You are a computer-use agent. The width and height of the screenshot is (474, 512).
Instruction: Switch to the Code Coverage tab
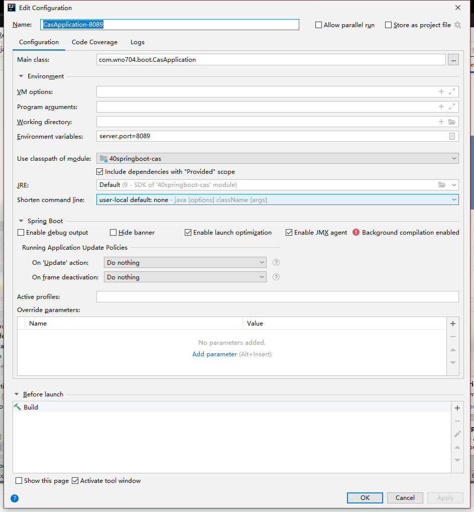click(94, 42)
